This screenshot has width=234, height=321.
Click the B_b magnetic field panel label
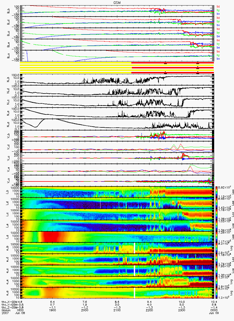8,11
